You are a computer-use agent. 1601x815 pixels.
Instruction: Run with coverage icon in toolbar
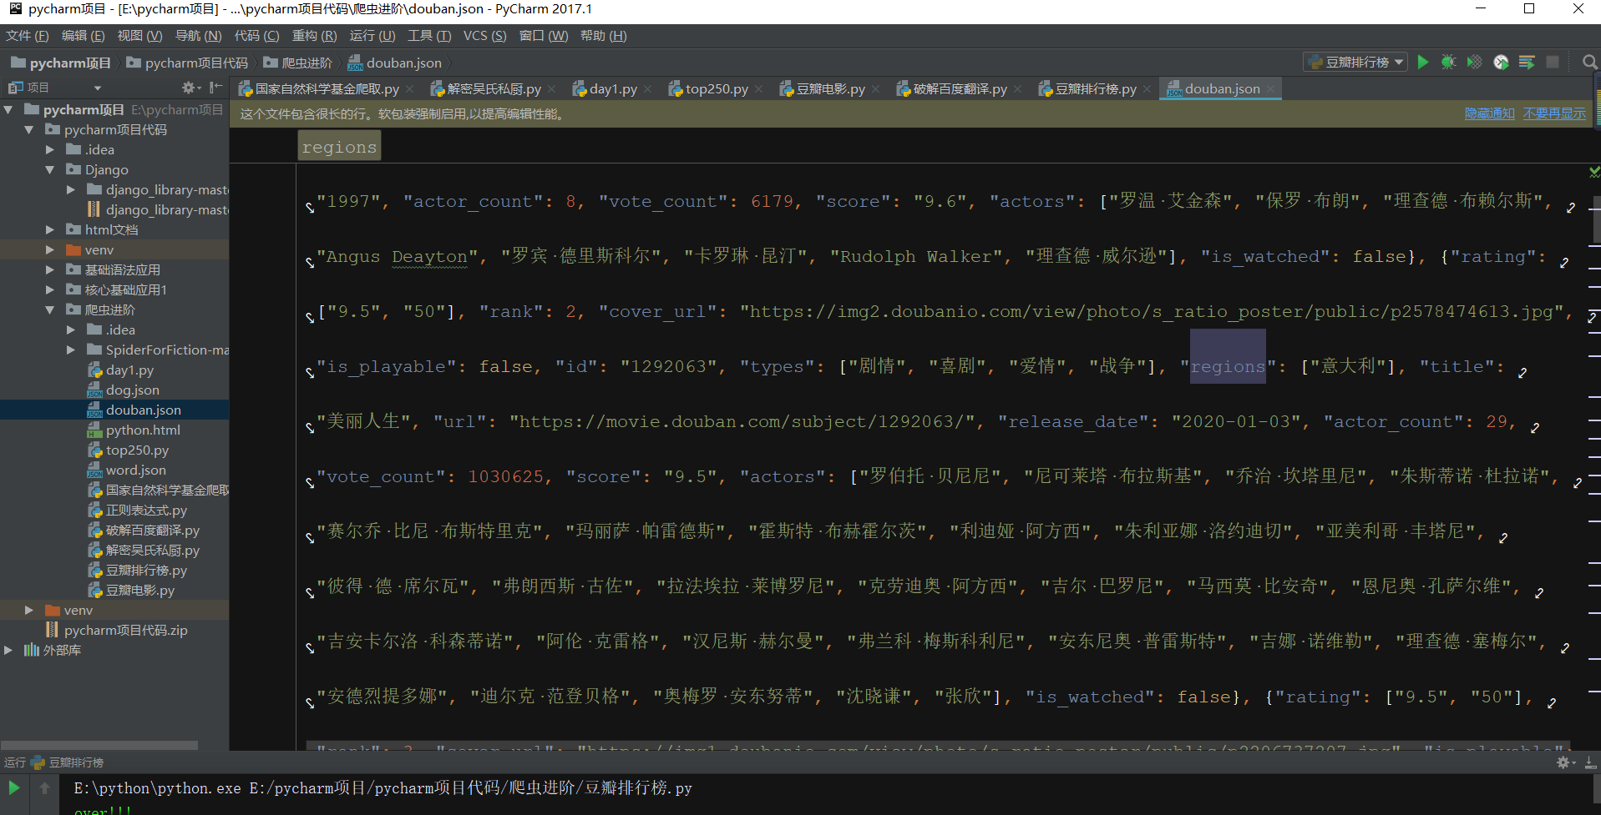click(1475, 62)
